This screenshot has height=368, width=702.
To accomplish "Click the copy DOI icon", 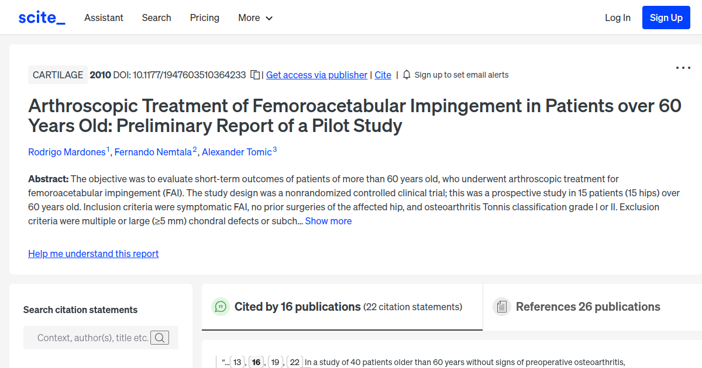I will coord(255,75).
